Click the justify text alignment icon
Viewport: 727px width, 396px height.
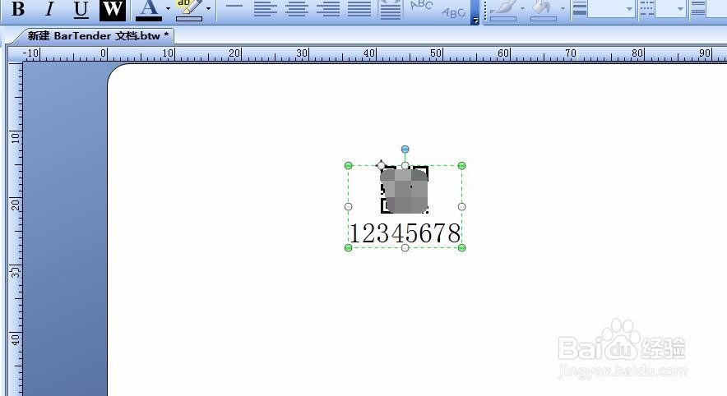(359, 9)
